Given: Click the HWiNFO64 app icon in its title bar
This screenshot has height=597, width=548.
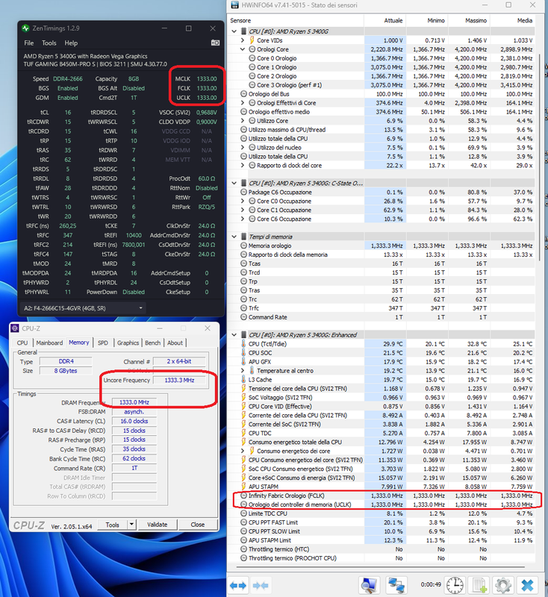Looking at the screenshot, I should [235, 5].
